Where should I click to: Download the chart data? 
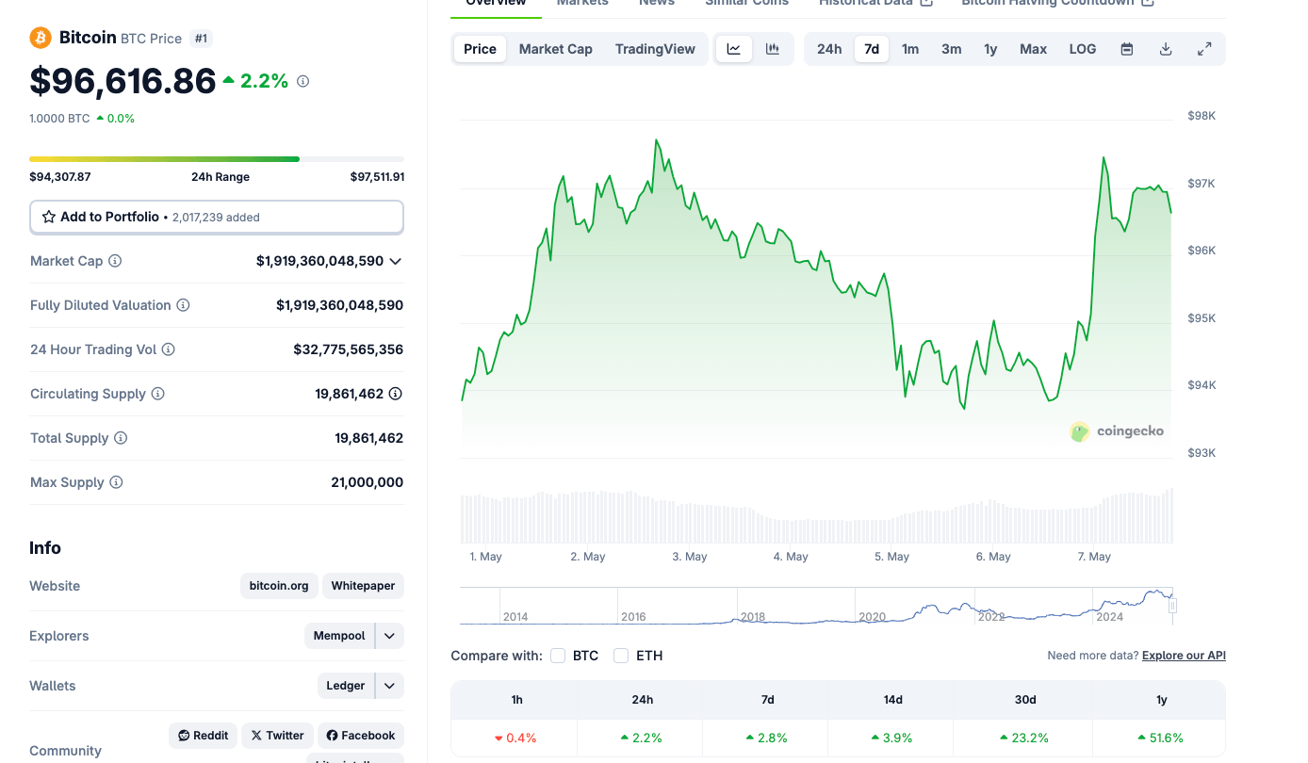tap(1166, 48)
